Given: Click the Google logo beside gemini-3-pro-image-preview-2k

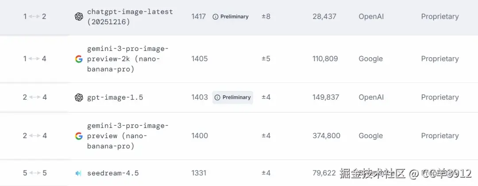Looking at the screenshot, I should [79, 59].
